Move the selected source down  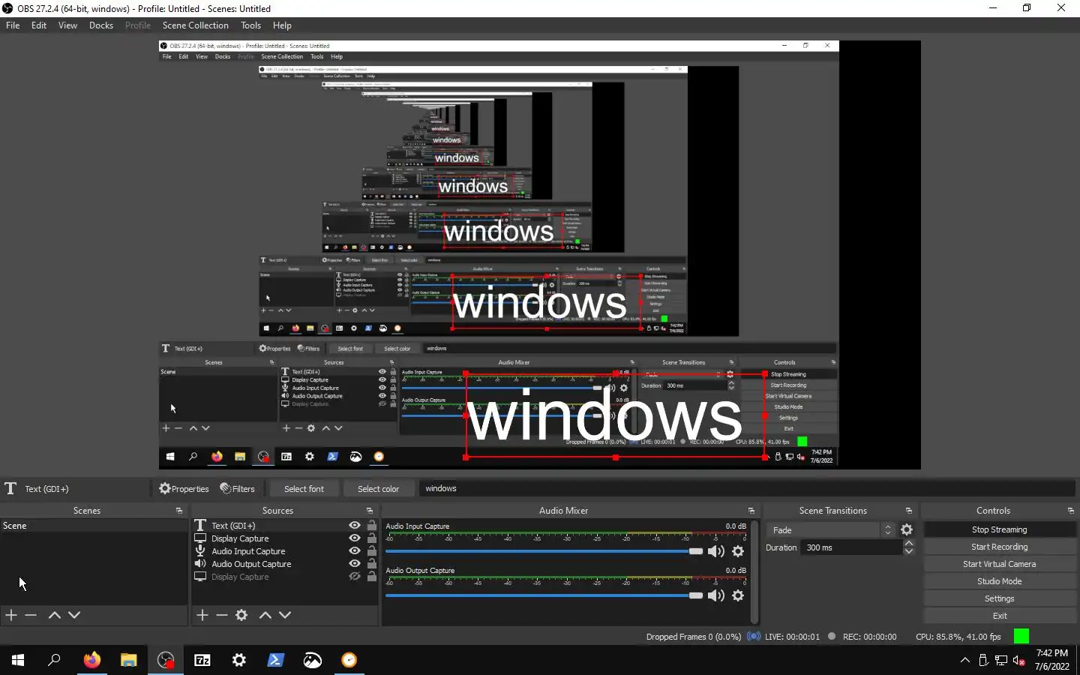[x=285, y=615]
